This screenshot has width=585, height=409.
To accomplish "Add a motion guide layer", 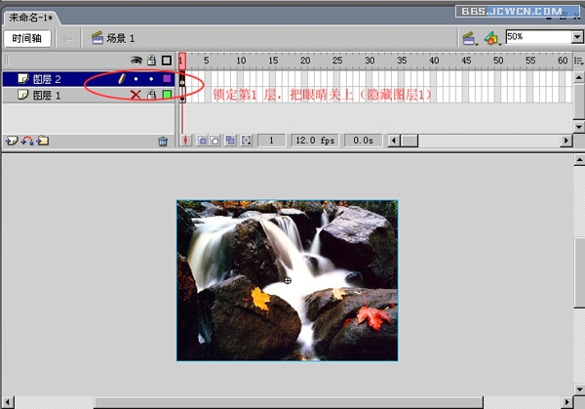I will point(27,141).
